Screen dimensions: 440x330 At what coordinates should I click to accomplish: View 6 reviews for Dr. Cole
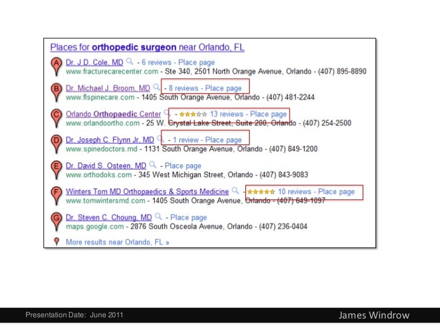157,62
